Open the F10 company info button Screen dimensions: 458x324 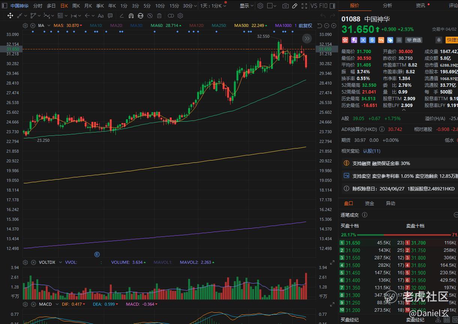coord(323,6)
